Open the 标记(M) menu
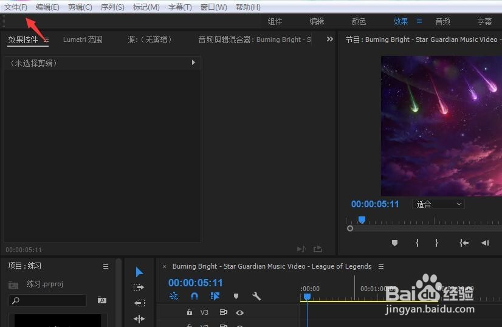502x327 pixels. [146, 7]
